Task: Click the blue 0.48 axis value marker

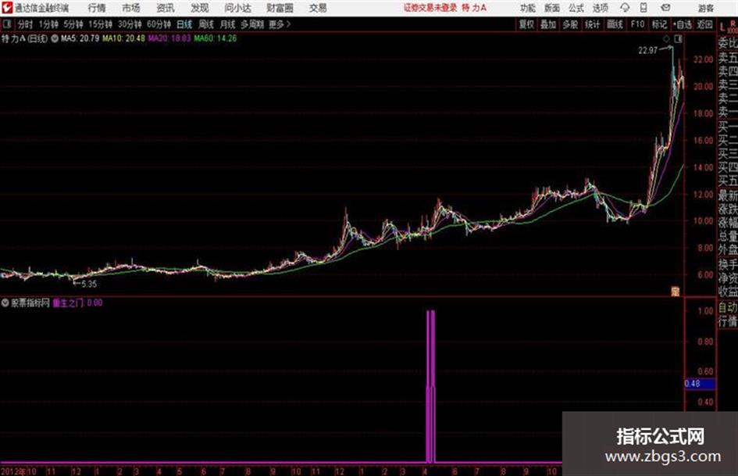Action: pyautogui.click(x=700, y=384)
